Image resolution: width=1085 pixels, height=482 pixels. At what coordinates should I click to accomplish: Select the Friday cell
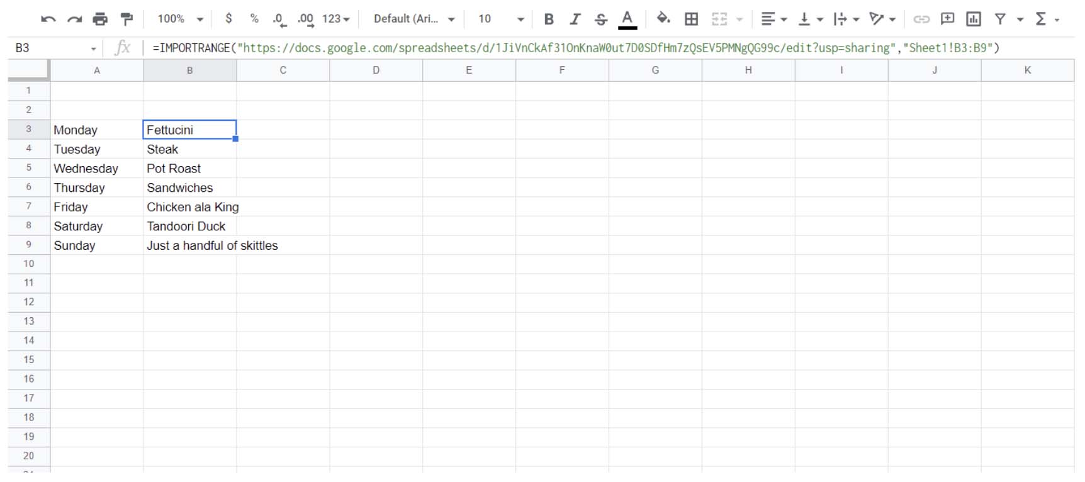click(97, 206)
